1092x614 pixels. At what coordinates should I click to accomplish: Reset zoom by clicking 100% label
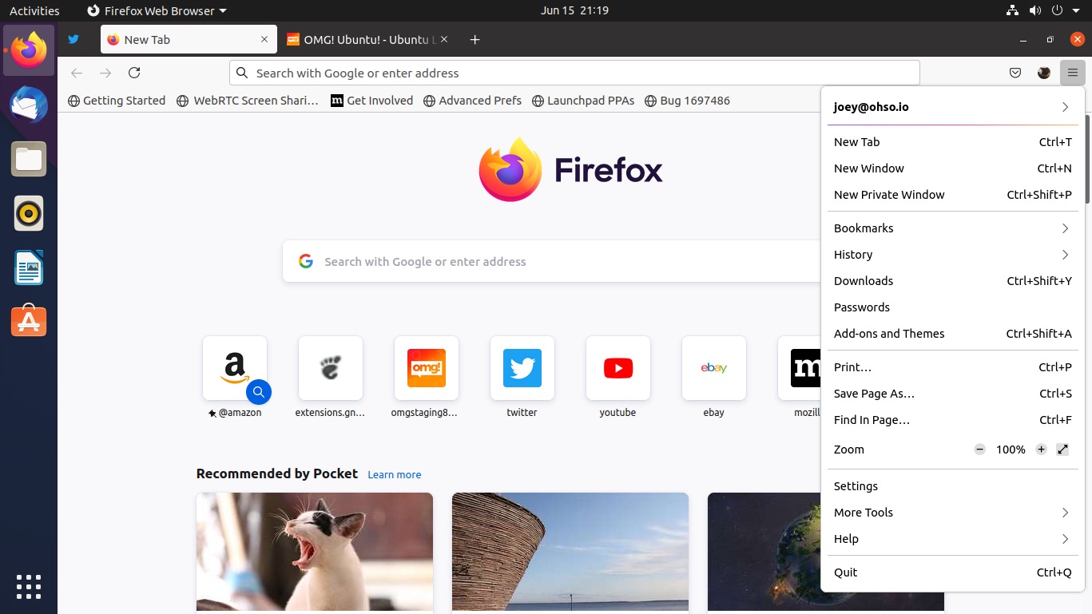[1011, 450]
